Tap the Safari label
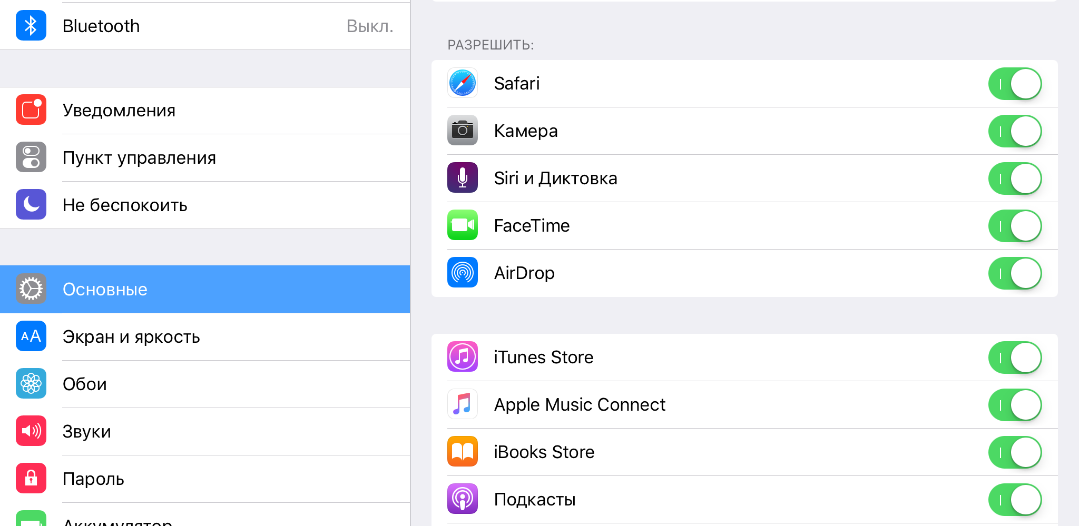 [517, 83]
